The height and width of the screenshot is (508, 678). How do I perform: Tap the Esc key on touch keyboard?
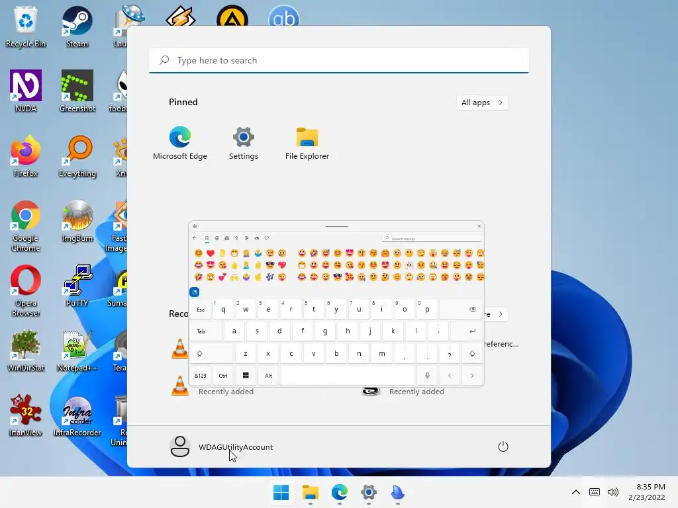click(x=201, y=310)
